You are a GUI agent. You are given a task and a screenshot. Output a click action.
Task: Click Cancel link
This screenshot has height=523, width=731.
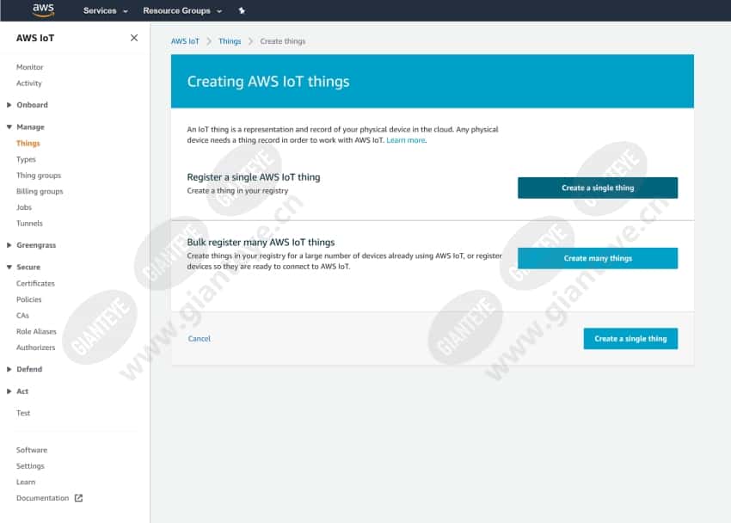(x=199, y=338)
